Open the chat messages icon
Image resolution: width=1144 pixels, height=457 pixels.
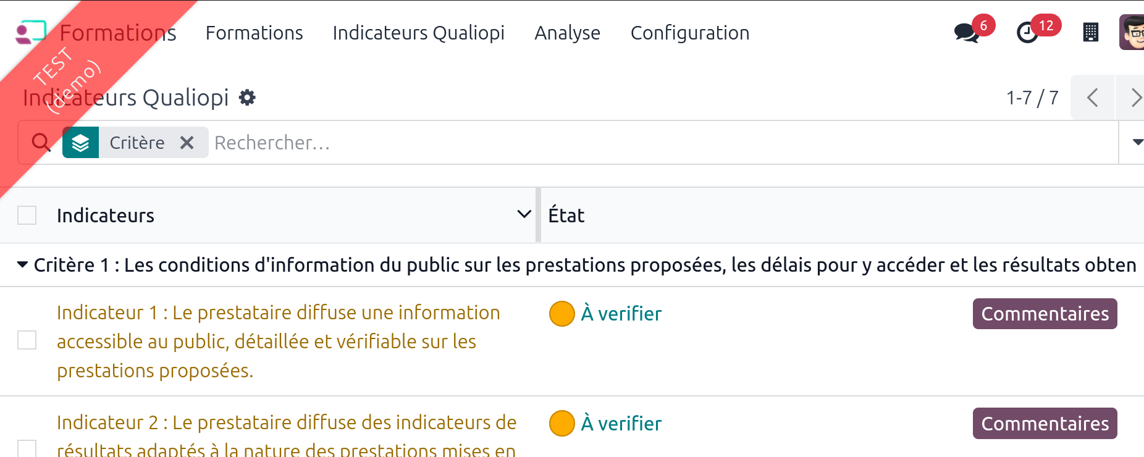[x=967, y=33]
